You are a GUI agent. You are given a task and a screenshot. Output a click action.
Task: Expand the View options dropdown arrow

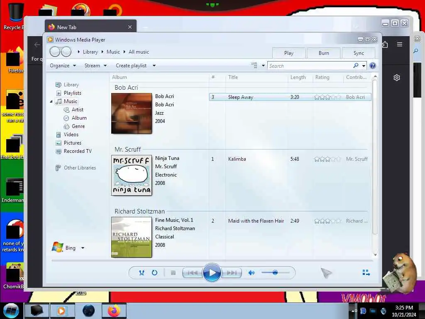[x=263, y=66]
